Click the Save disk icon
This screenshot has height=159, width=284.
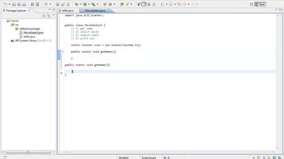click(14, 4)
